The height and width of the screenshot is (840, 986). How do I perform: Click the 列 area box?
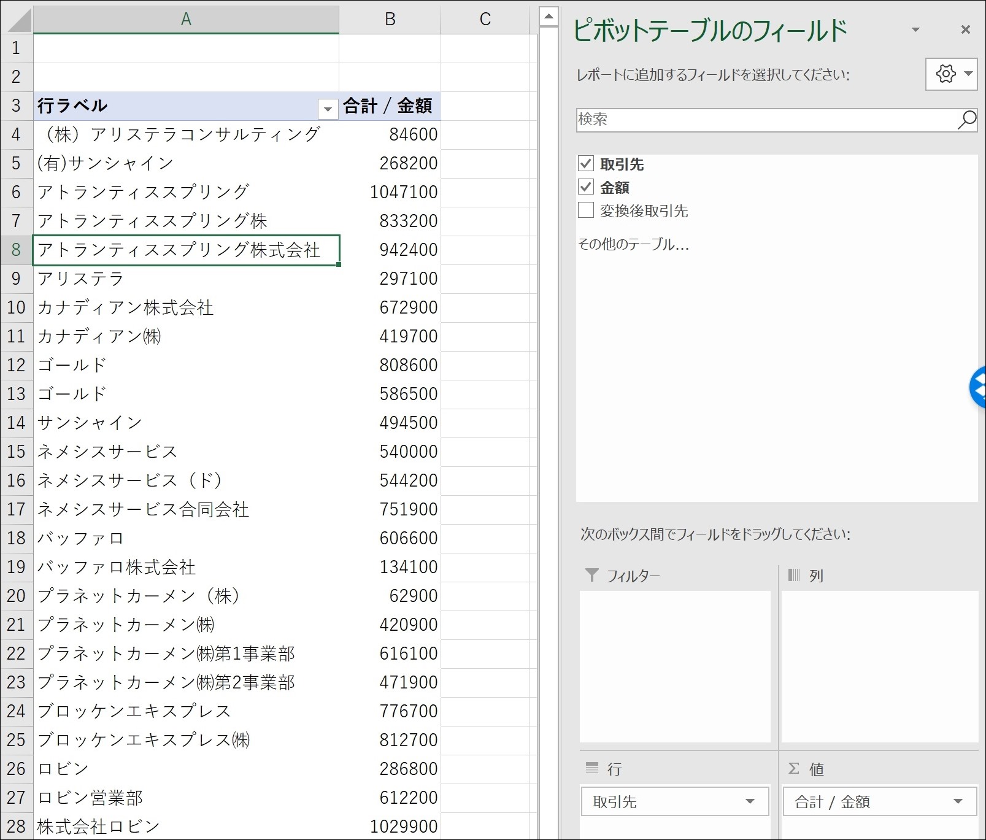(x=879, y=666)
